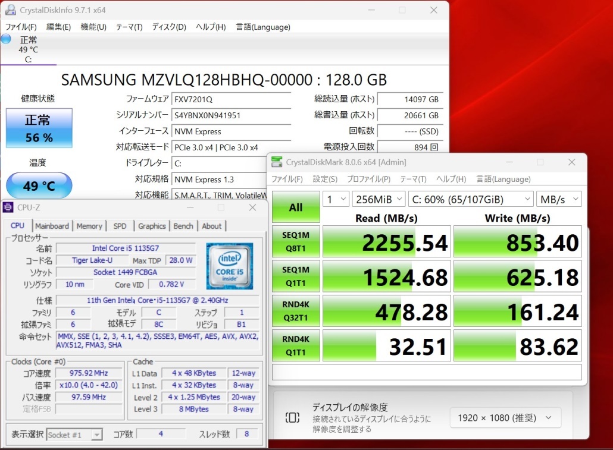Image resolution: width=613 pixels, height=450 pixels.
Task: Open the 1920 × 1080 resolution dropdown
Action: (x=505, y=418)
